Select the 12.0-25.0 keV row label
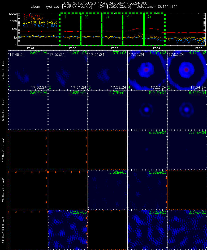Screen dimensions: 207x250 [x=3, y=150]
